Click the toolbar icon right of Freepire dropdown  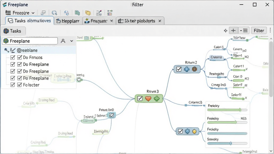pyautogui.click(x=43, y=13)
